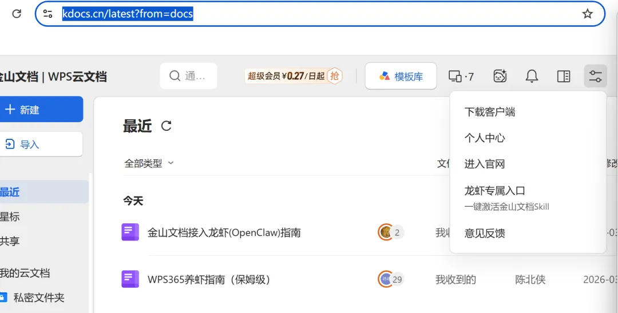
Task: Click the collaborator avatar badge showing 2
Action: pos(391,232)
